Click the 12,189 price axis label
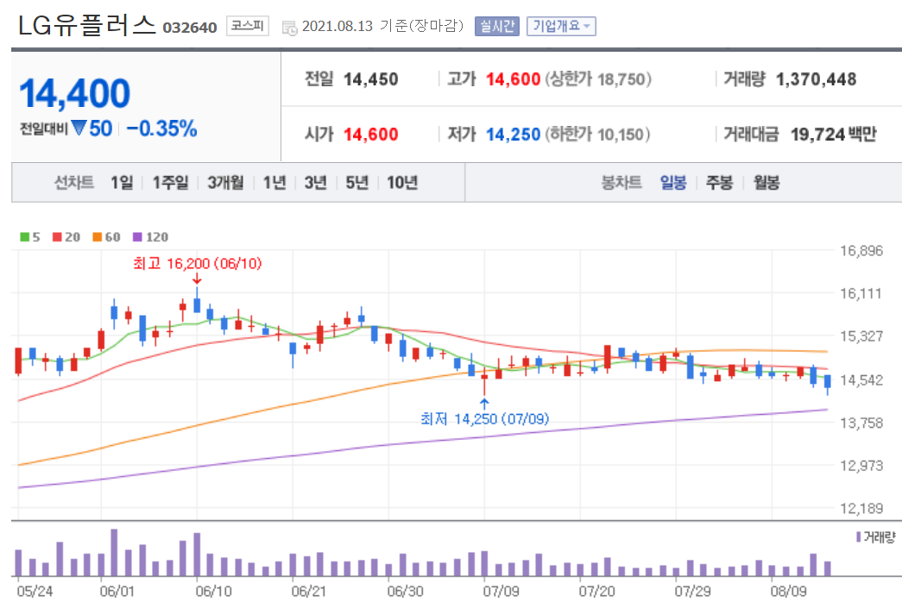Image resolution: width=902 pixels, height=602 pixels. click(x=861, y=508)
